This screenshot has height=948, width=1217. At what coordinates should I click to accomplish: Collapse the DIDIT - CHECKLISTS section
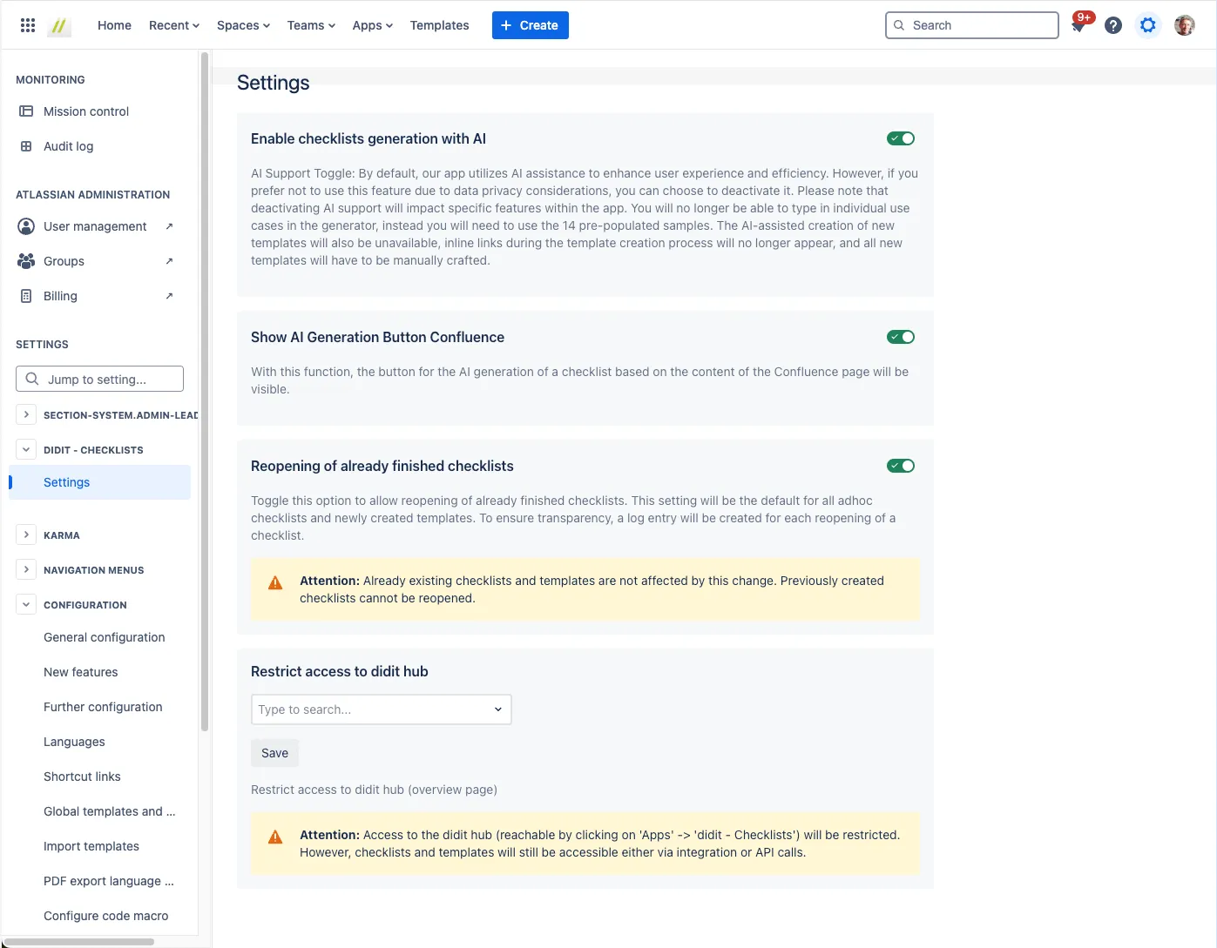pos(26,449)
